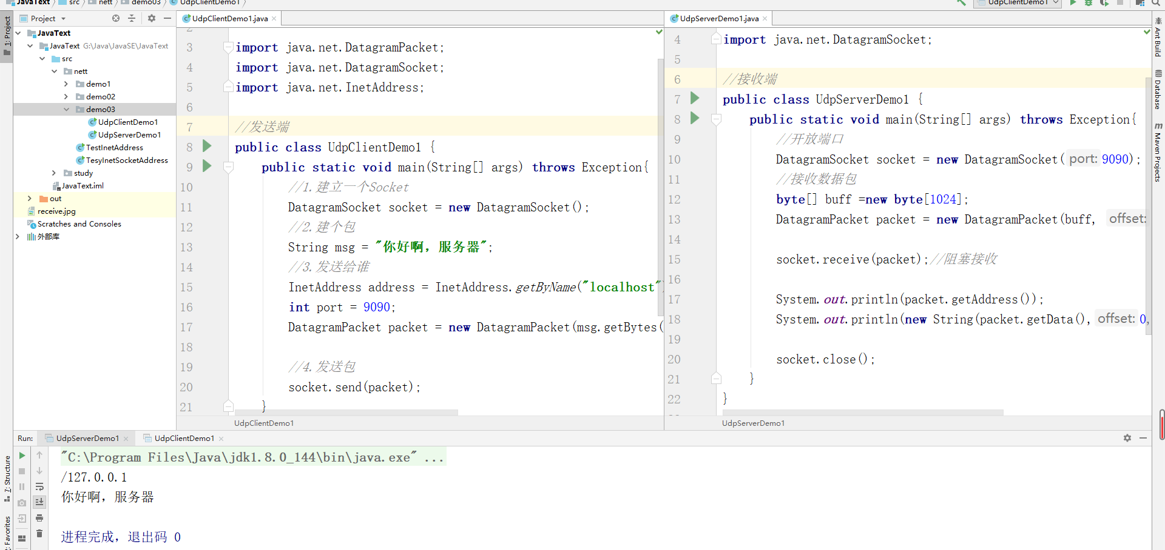Collapse the root JavaText node

[18, 33]
